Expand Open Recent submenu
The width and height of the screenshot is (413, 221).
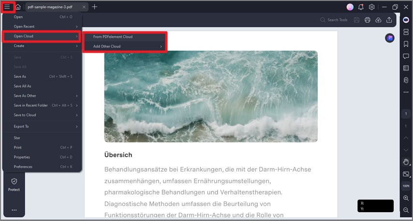42,27
